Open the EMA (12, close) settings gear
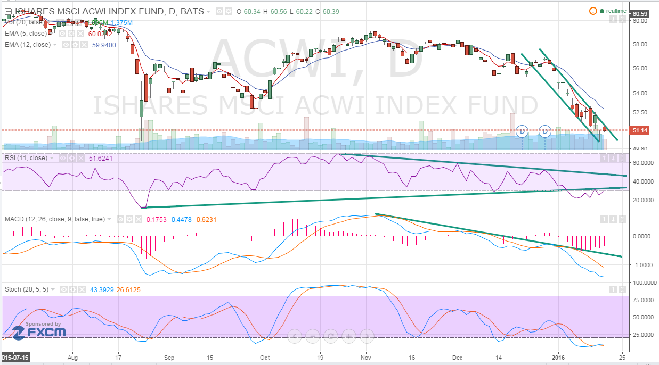659x365 pixels. click(x=75, y=45)
